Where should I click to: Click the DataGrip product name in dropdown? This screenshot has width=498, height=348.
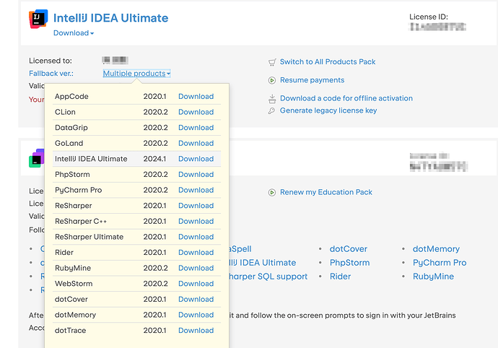coord(71,128)
